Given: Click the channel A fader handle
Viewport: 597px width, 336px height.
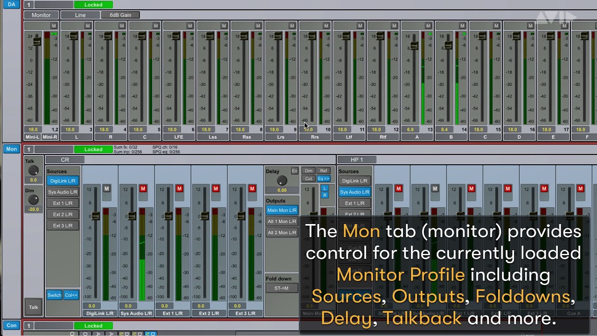Looking at the screenshot, I should (414, 45).
